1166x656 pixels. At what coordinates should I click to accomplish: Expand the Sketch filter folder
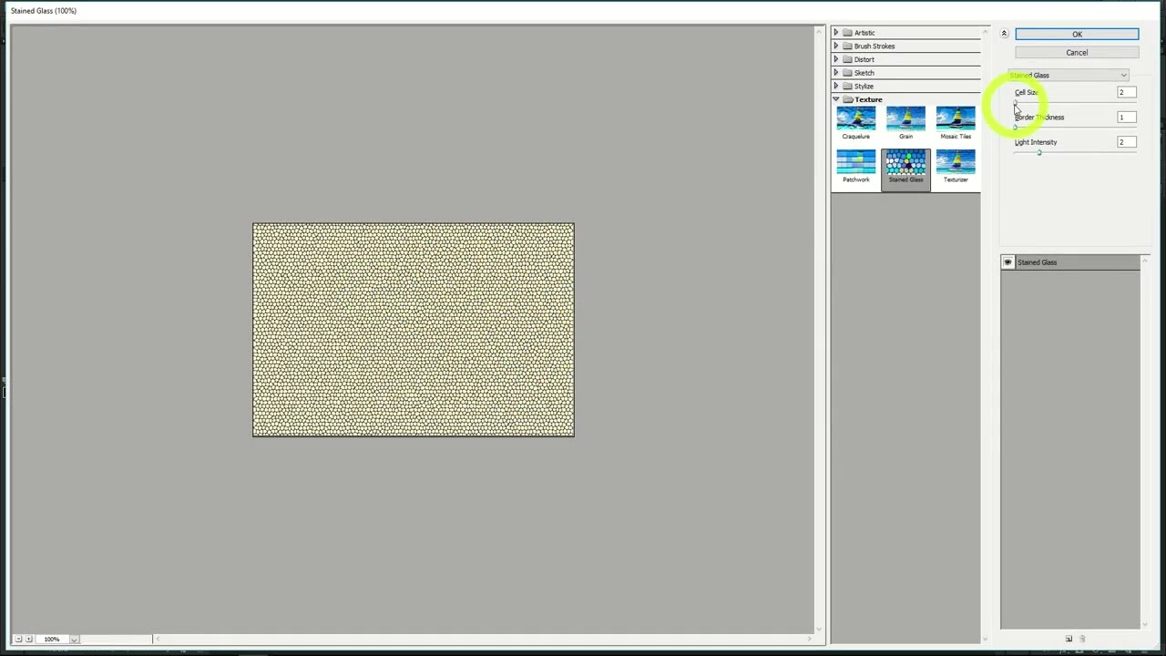[836, 73]
